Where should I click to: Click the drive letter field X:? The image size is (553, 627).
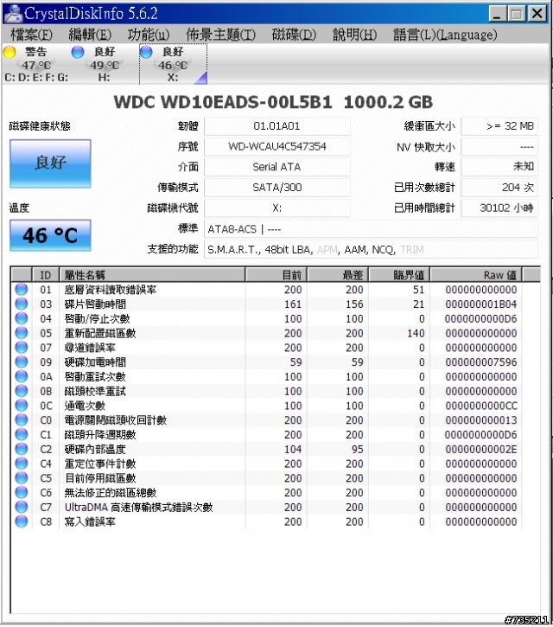pos(276,208)
